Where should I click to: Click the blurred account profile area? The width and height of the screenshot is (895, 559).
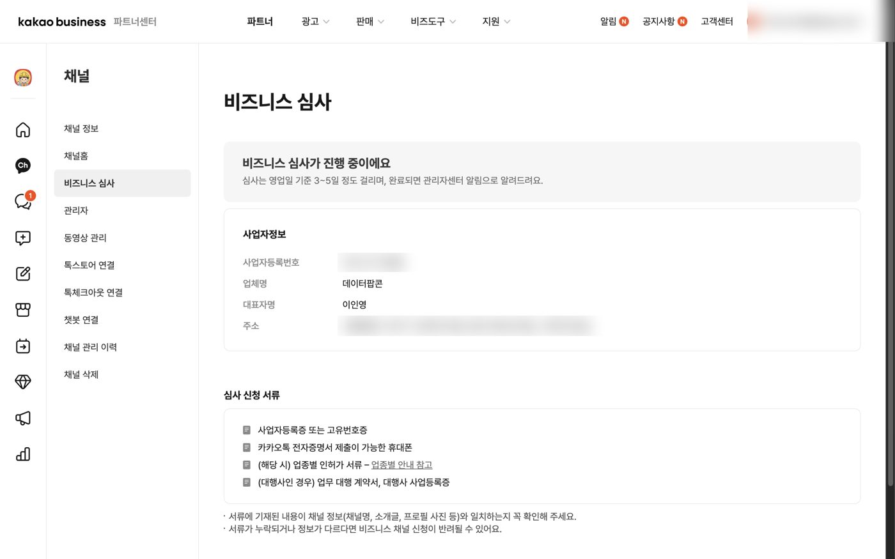pyautogui.click(x=807, y=22)
